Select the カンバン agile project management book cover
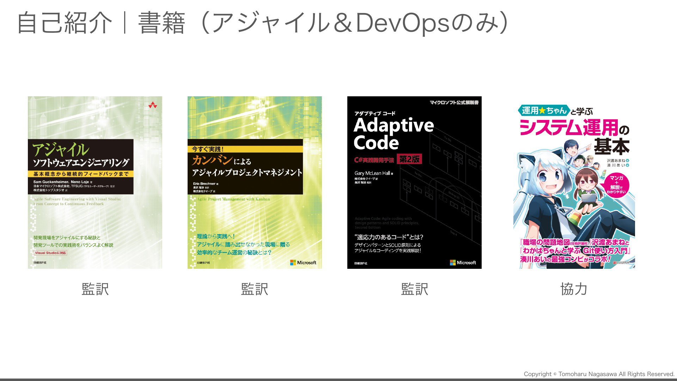 [255, 182]
